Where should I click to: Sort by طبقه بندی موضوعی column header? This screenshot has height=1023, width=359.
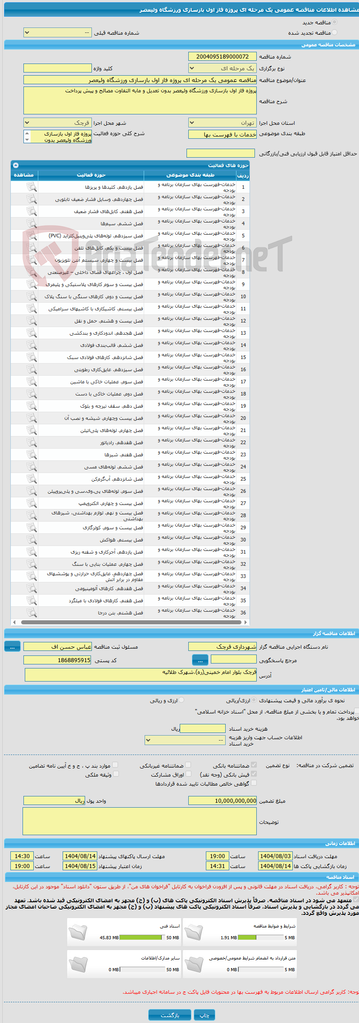pyautogui.click(x=191, y=175)
